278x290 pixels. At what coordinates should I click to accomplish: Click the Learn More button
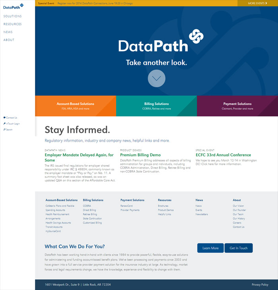(210, 248)
